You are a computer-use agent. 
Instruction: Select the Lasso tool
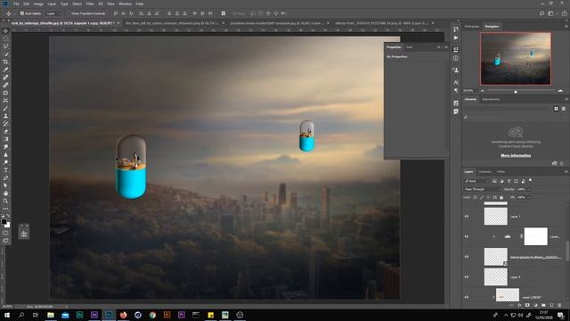tap(5, 46)
